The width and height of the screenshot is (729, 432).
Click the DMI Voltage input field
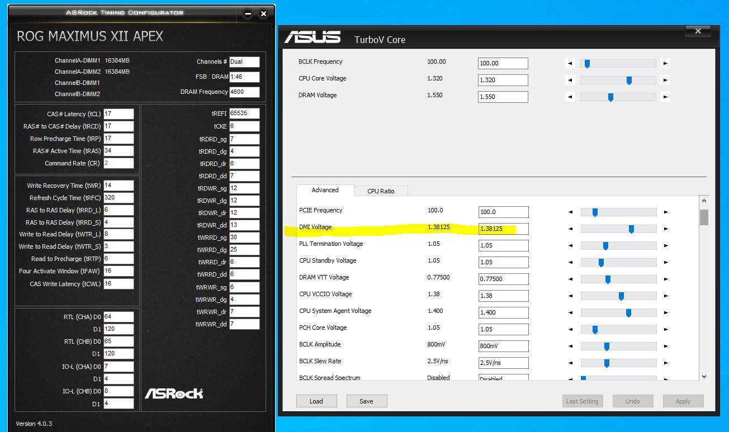[x=503, y=229]
